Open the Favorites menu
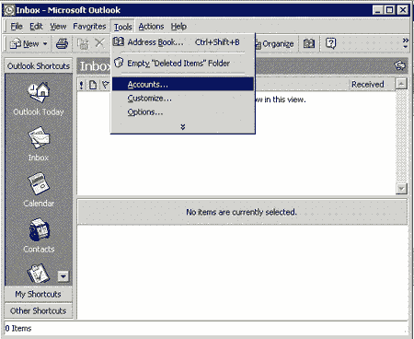 pos(89,27)
